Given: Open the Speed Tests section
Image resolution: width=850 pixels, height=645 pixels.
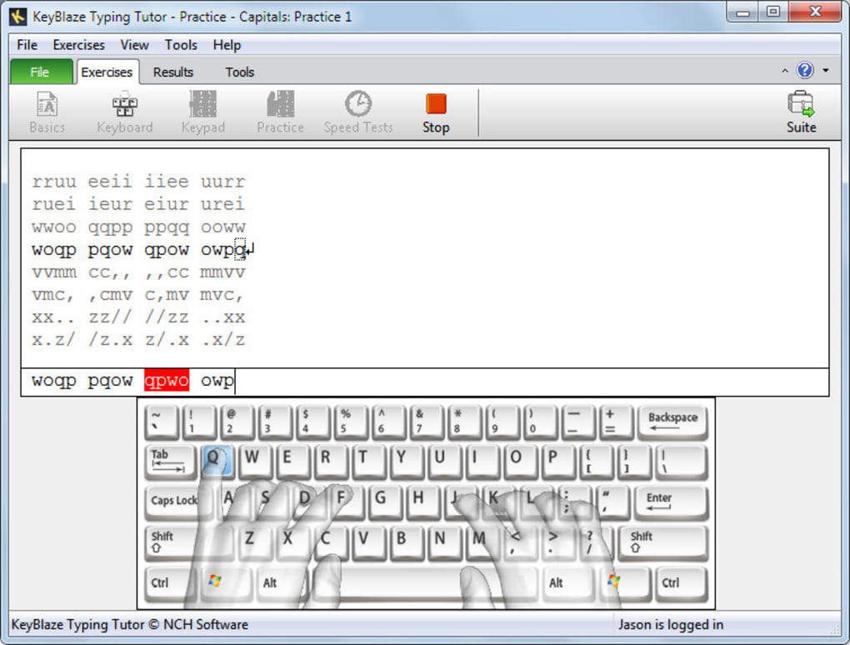Looking at the screenshot, I should tap(357, 111).
